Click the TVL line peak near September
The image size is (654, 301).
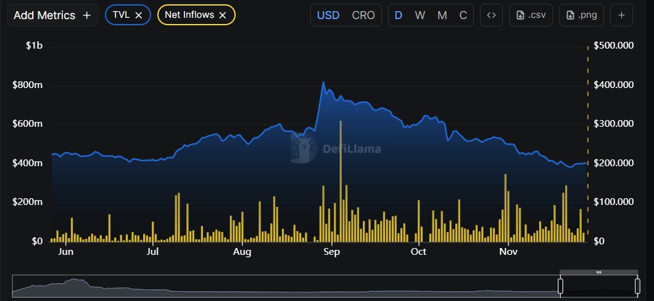[x=323, y=82]
